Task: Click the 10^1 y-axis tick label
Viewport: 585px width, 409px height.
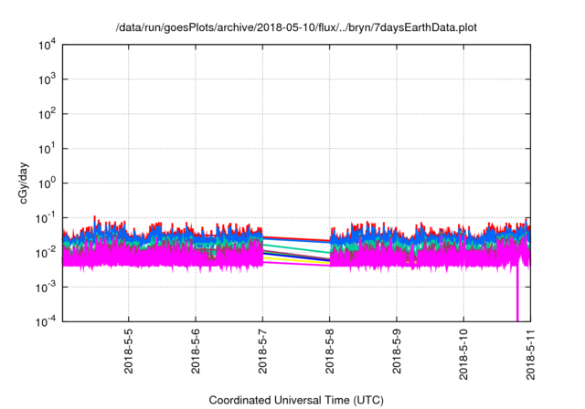Action: [x=48, y=149]
